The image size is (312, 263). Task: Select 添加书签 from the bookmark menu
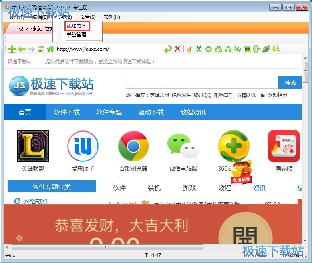[76, 26]
